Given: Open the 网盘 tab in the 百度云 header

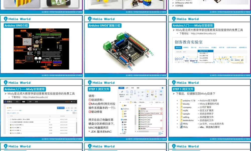Looking at the screenshot, I should [x=24, y=102].
